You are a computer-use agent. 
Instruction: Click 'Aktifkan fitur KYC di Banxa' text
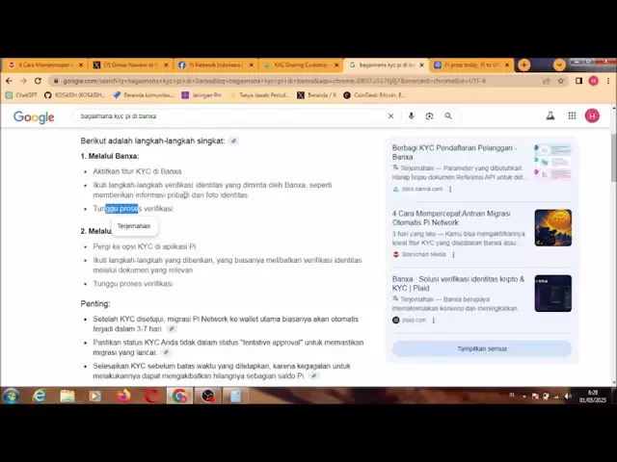137,171
